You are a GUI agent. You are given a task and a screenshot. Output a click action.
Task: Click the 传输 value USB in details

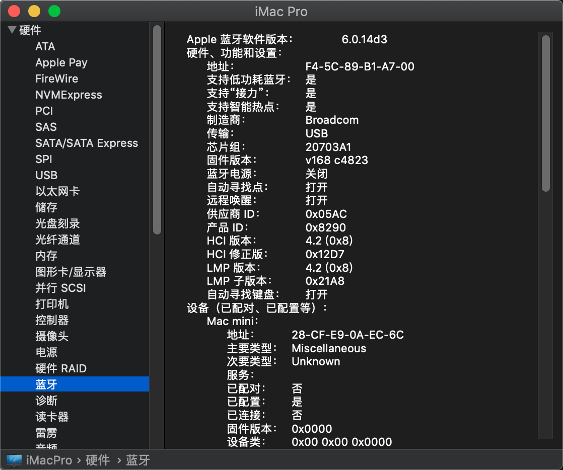(317, 133)
